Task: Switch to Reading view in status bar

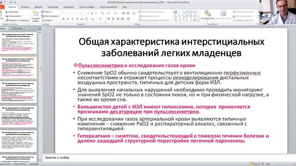Action: click(x=259, y=164)
